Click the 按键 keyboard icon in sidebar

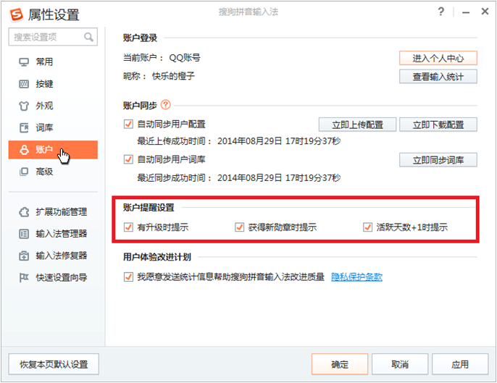23,84
